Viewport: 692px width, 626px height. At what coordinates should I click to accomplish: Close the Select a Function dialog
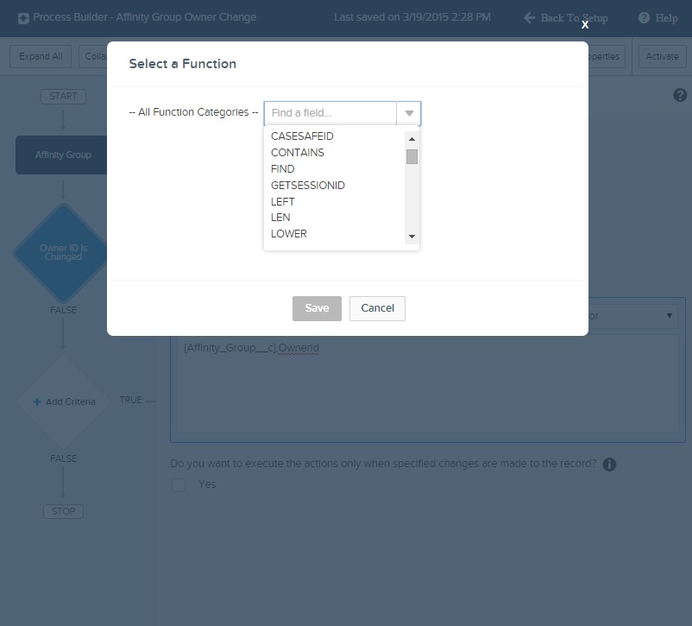tap(584, 24)
